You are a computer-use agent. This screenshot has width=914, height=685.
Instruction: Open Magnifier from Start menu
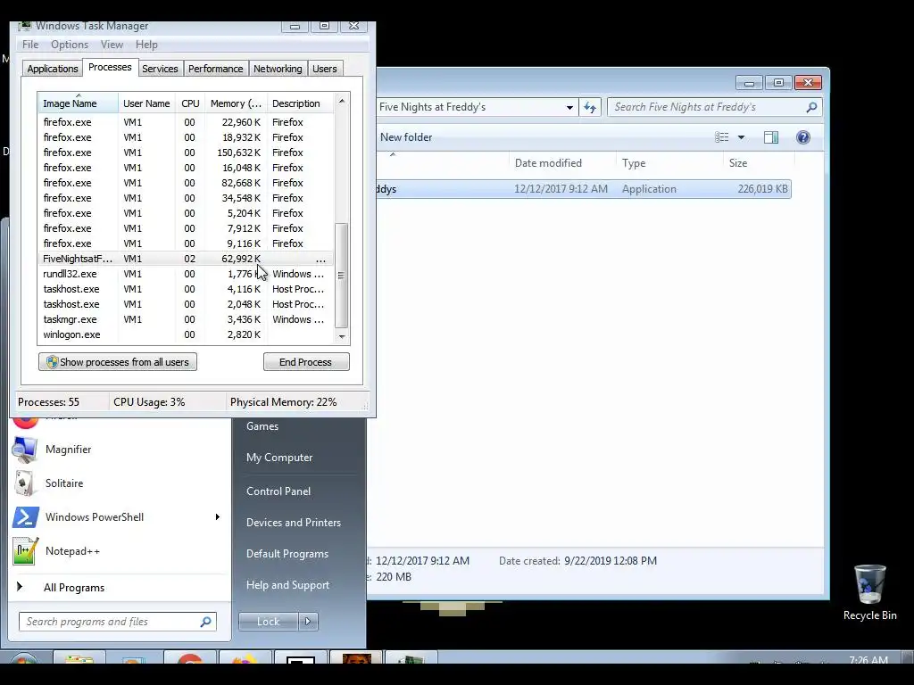(119, 450)
